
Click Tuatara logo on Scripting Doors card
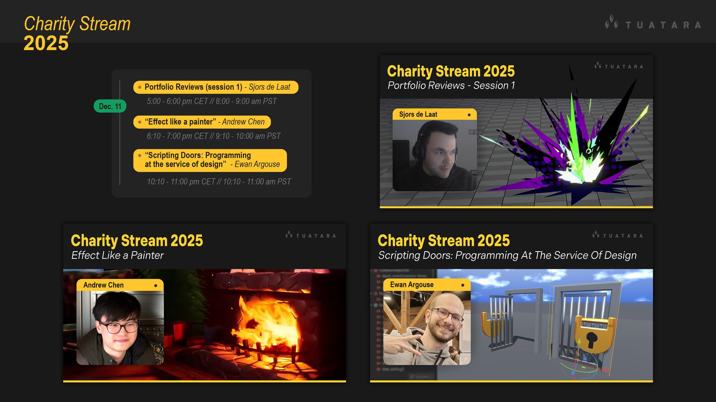click(618, 235)
